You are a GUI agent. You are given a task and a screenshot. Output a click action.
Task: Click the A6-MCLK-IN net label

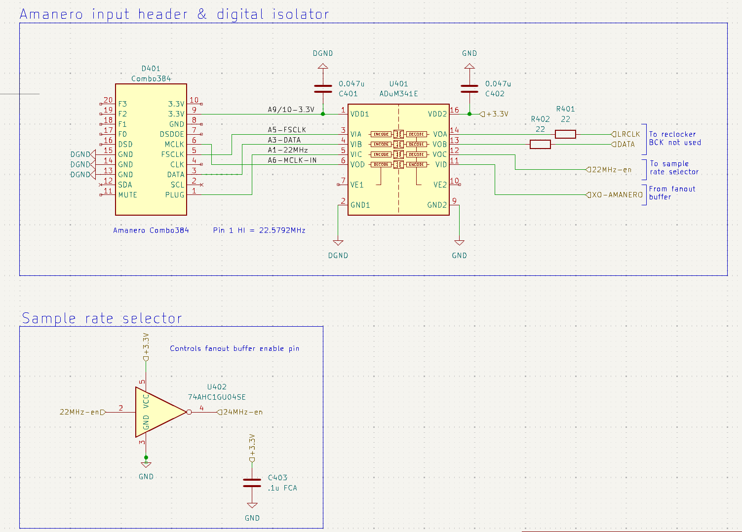(x=292, y=160)
